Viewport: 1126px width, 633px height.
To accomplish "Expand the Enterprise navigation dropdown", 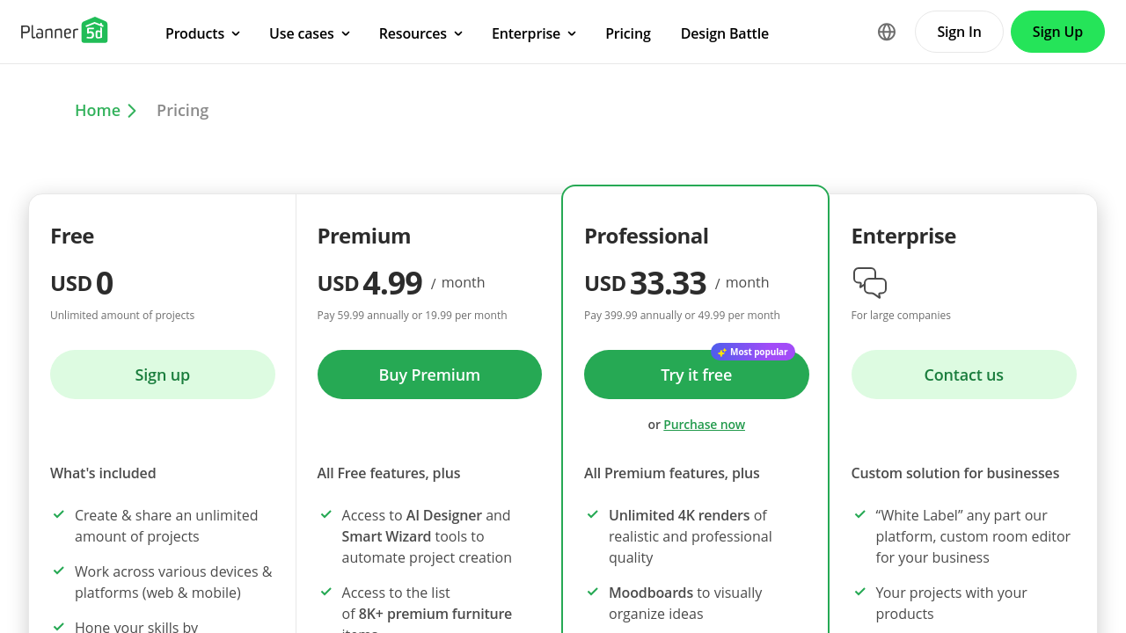I will (534, 33).
